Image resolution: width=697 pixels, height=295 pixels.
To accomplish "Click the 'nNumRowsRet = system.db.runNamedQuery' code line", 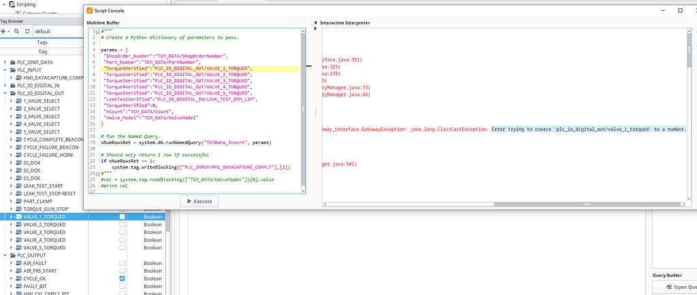I will coord(186,143).
